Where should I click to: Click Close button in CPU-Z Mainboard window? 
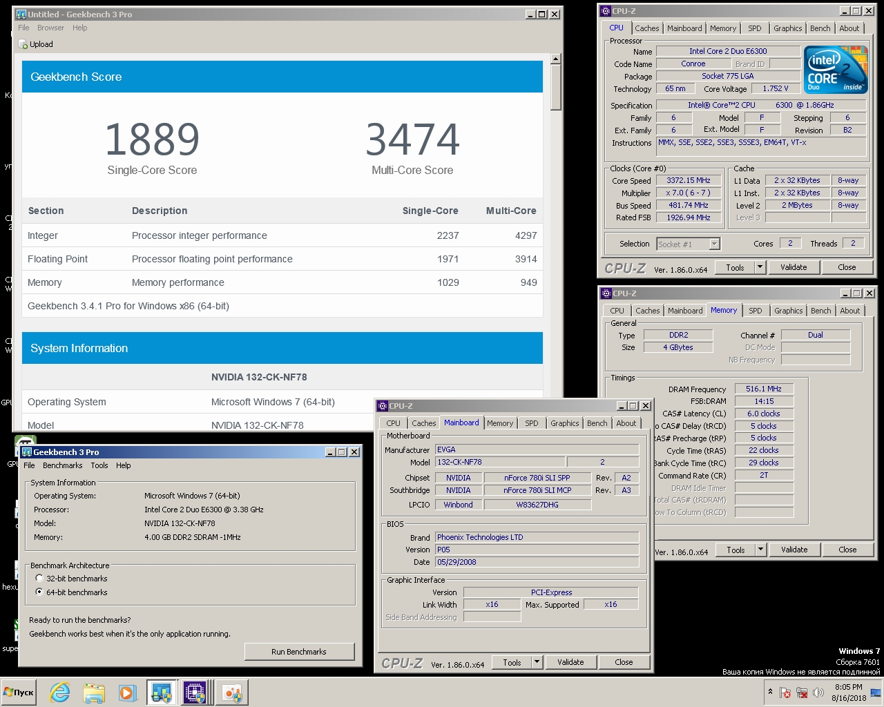624,662
